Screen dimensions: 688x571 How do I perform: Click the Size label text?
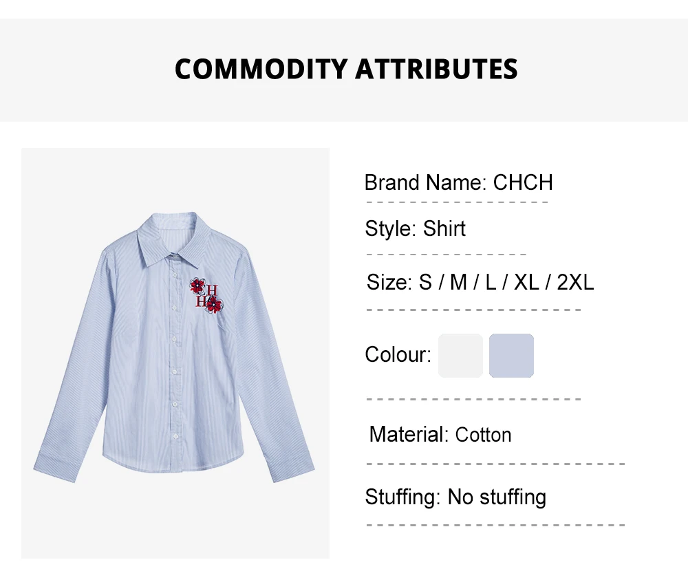click(389, 282)
